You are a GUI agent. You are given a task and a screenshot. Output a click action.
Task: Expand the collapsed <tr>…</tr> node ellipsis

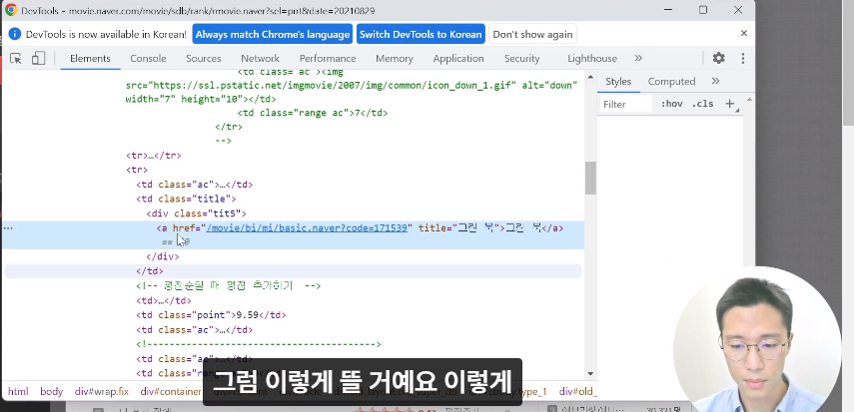pyautogui.click(x=152, y=156)
